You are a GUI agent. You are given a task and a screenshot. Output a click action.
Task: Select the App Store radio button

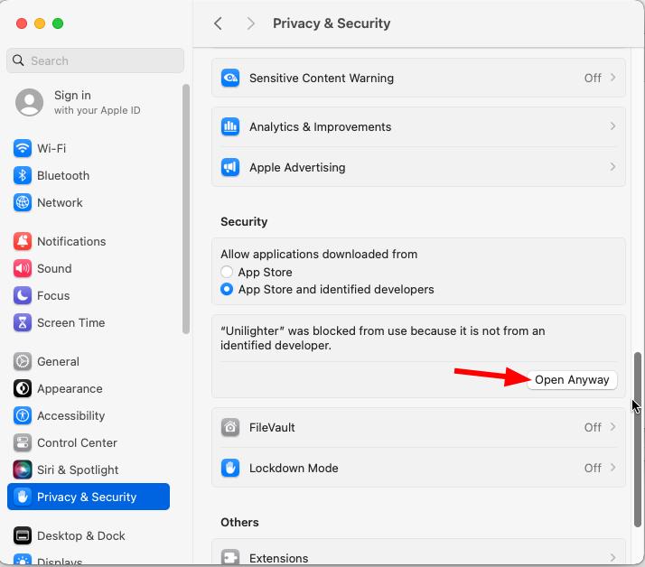[x=227, y=272]
